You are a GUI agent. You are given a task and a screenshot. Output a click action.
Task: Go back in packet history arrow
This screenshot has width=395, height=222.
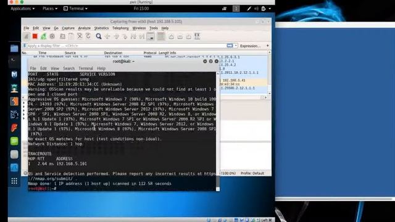point(107,36)
